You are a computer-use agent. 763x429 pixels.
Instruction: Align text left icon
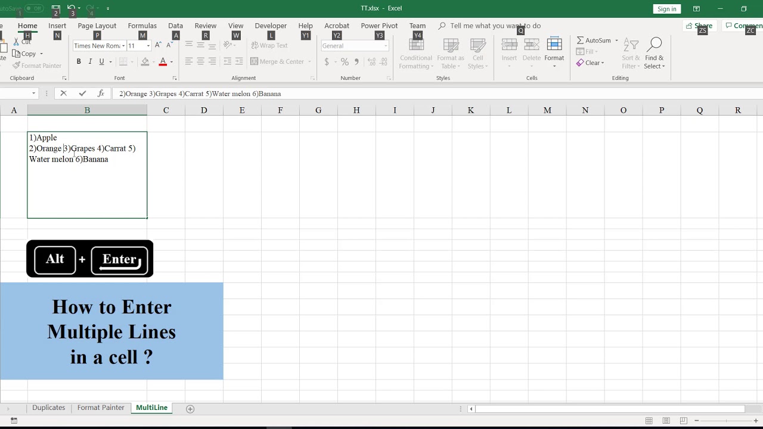188,61
